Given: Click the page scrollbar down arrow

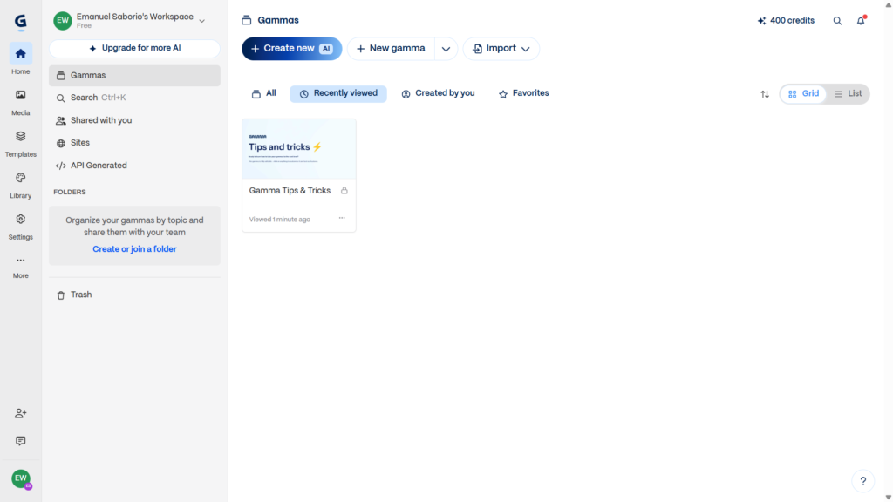Looking at the screenshot, I should pos(888,498).
